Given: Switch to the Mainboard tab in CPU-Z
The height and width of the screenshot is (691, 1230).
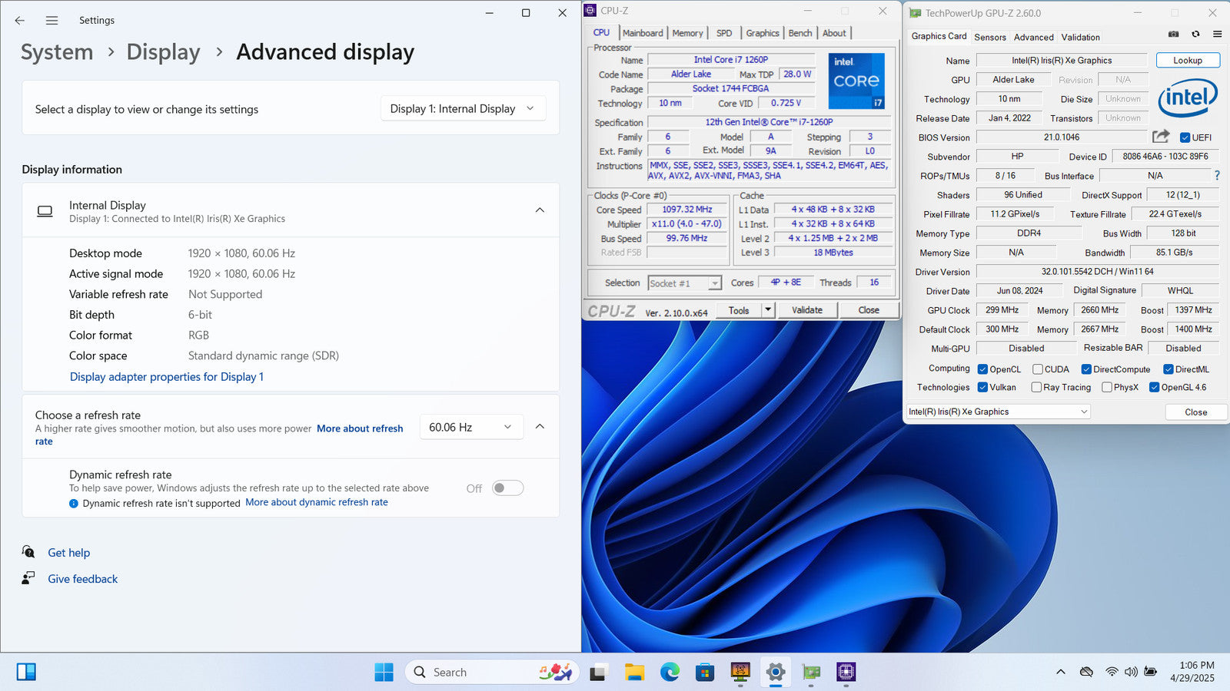Looking at the screenshot, I should coord(643,33).
